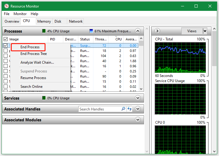Click the disabled Suspend Process menu entry
This screenshot has width=219, height=156.
34,71
